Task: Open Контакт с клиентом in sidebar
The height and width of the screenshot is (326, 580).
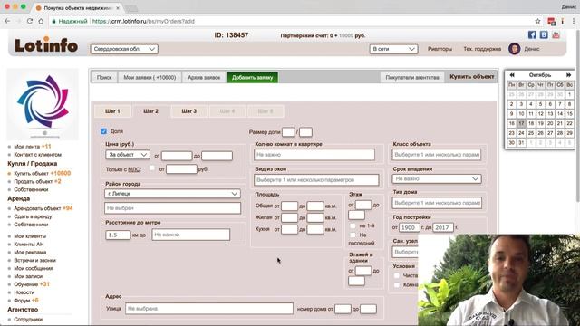Action: tap(37, 155)
